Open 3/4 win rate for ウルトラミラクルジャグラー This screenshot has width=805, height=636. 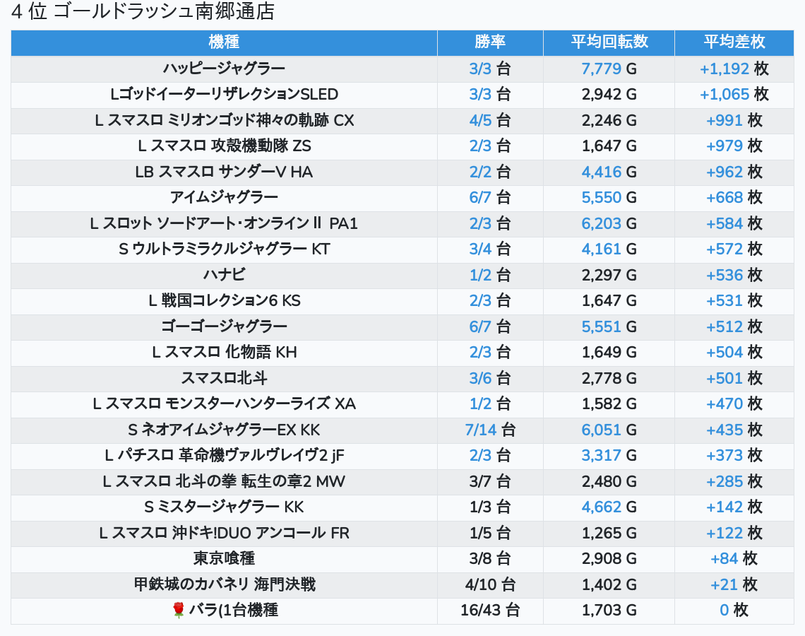tap(480, 249)
